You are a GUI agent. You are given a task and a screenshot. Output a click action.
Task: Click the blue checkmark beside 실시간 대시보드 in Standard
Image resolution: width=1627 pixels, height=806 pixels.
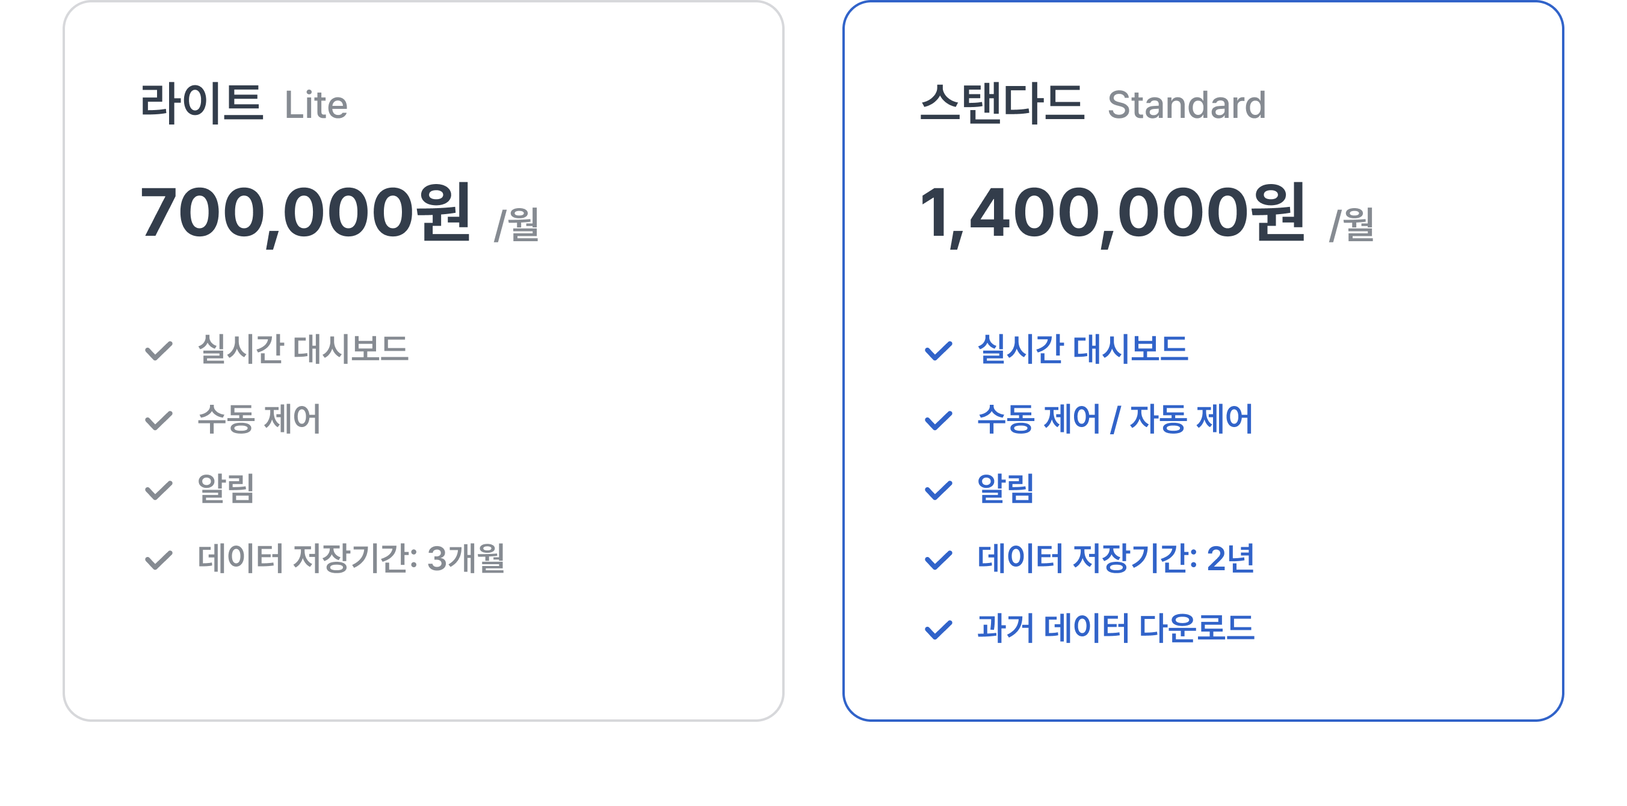coord(939,351)
